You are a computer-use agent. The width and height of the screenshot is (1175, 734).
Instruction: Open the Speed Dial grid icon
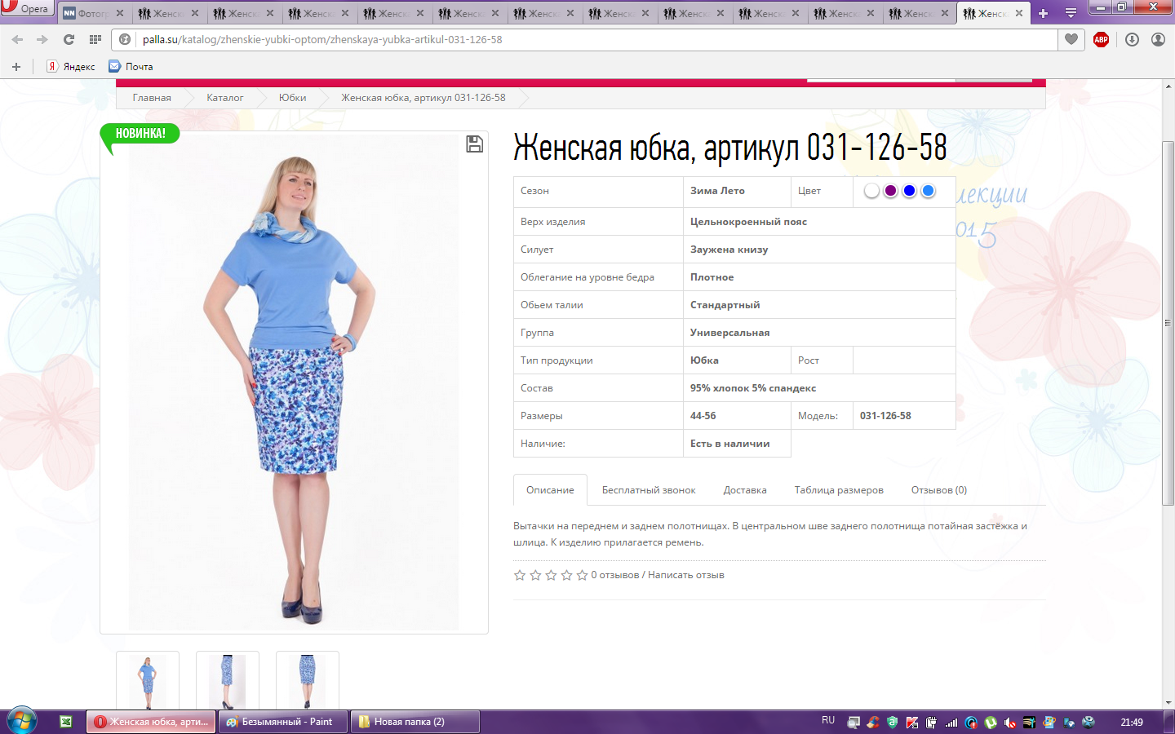(x=95, y=39)
